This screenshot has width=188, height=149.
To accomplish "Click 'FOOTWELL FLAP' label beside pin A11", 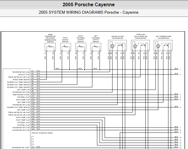I will pos(23,97).
